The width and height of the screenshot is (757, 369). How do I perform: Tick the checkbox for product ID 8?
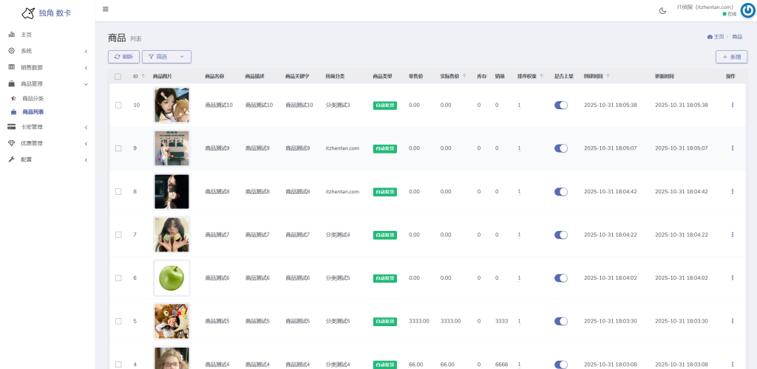coord(118,192)
